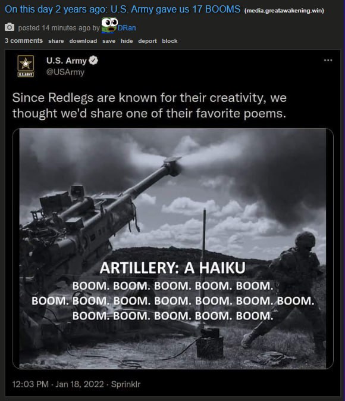The image size is (345, 401).
Task: Click the verified checkmark badge beside U.S. Army
Action: tap(93, 60)
